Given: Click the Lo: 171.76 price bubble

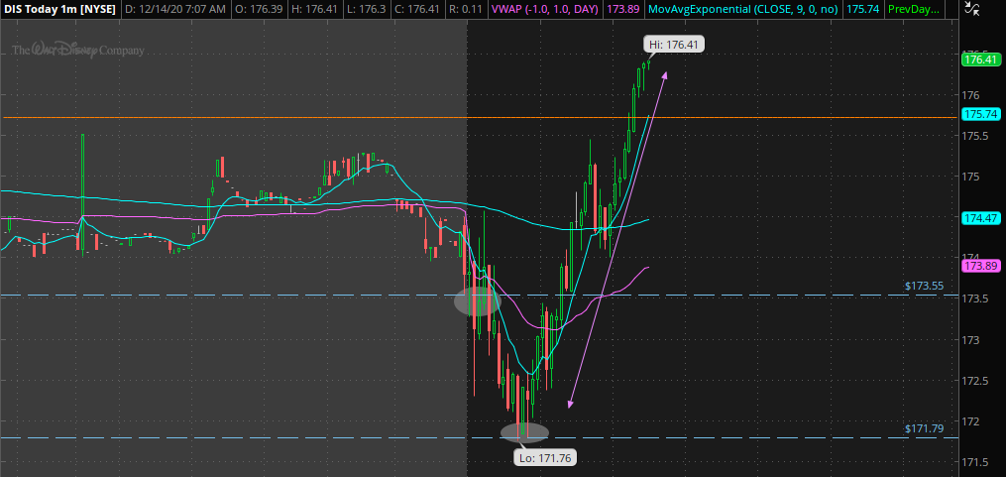Looking at the screenshot, I should tap(545, 458).
